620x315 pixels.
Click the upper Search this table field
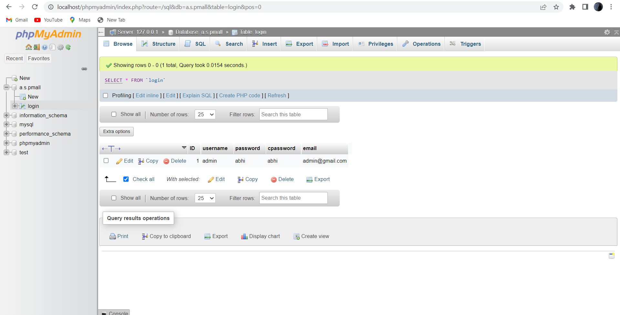(294, 114)
